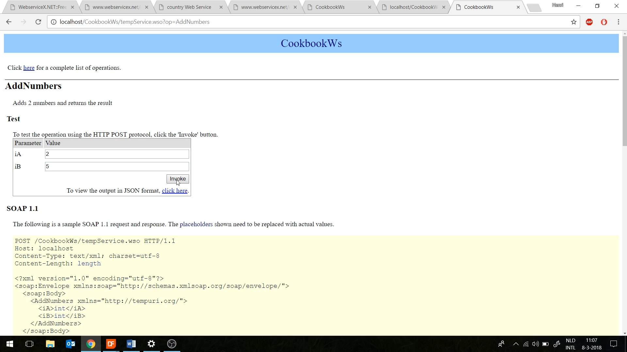Open Word from the taskbar
This screenshot has height=352, width=627.
pos(131,344)
